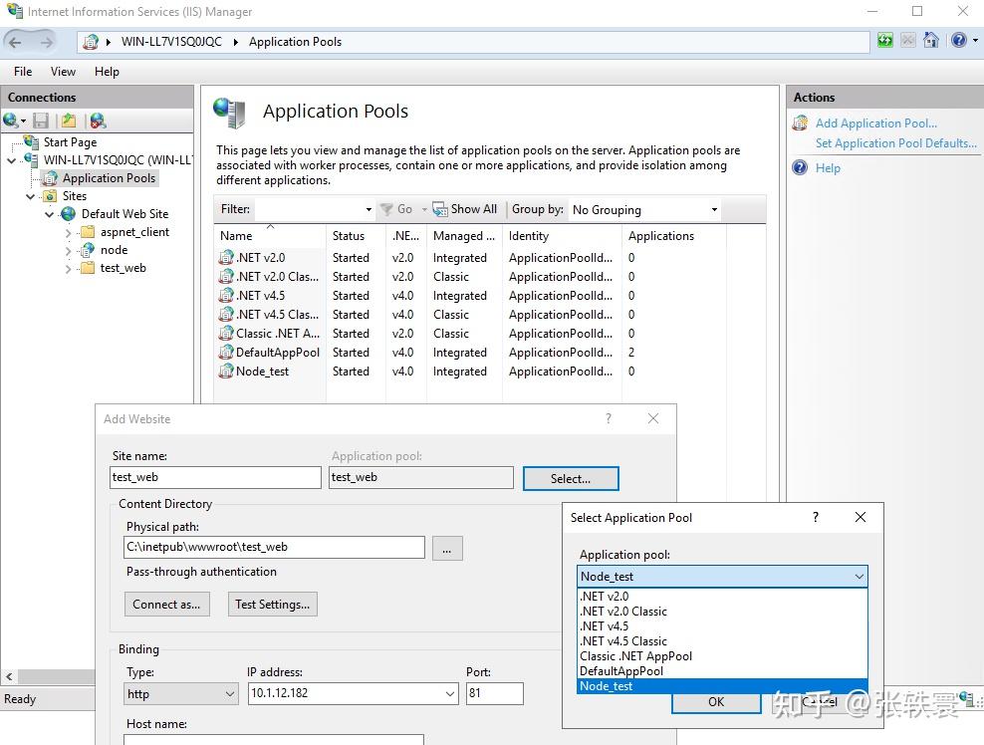
Task: Collapse the Default Web Site tree node
Action: pyautogui.click(x=48, y=213)
